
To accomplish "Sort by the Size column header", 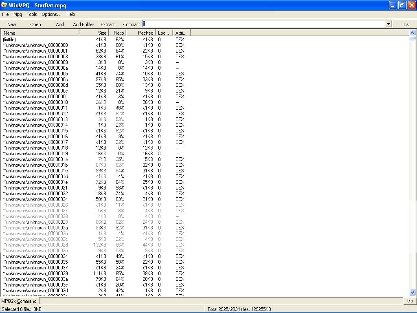I will point(94,33).
